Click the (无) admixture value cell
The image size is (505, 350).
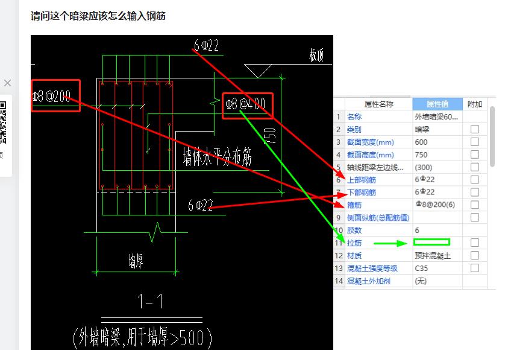click(438, 281)
